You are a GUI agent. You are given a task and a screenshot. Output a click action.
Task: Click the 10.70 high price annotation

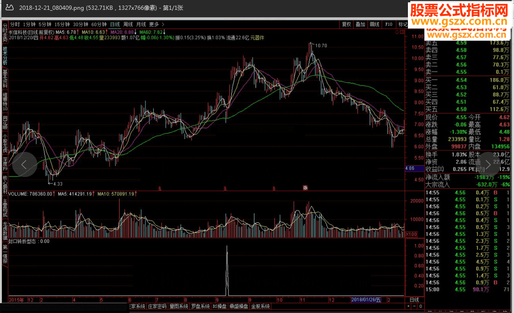[x=321, y=46]
